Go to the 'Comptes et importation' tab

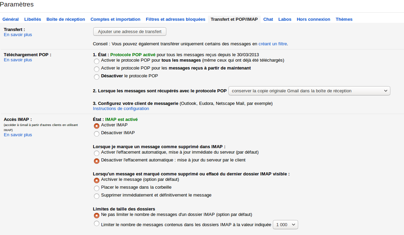pos(115,19)
